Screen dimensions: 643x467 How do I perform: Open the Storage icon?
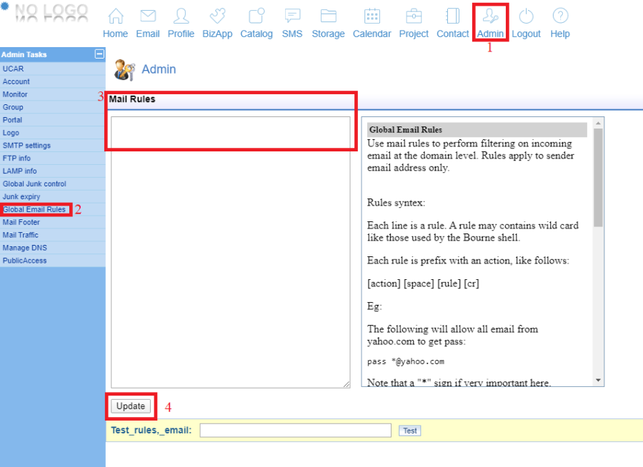(328, 21)
